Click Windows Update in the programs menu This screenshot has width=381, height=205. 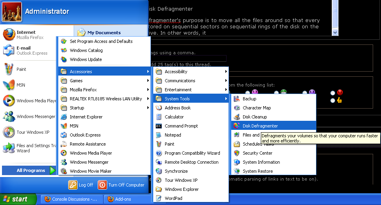[x=85, y=59]
